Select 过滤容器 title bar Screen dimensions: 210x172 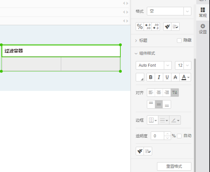(x=61, y=51)
